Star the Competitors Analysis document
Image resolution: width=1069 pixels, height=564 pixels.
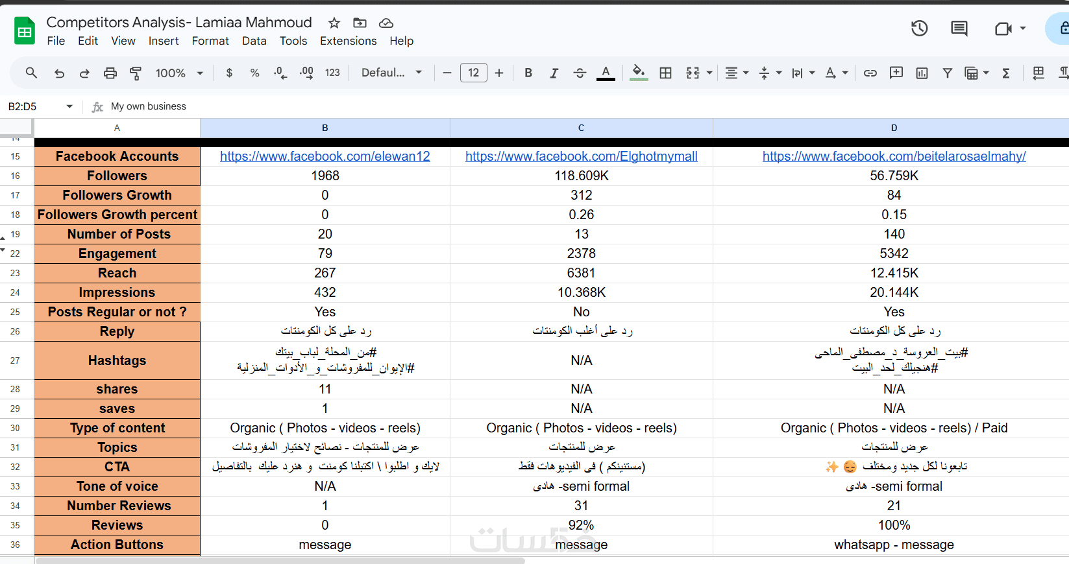[x=334, y=23]
